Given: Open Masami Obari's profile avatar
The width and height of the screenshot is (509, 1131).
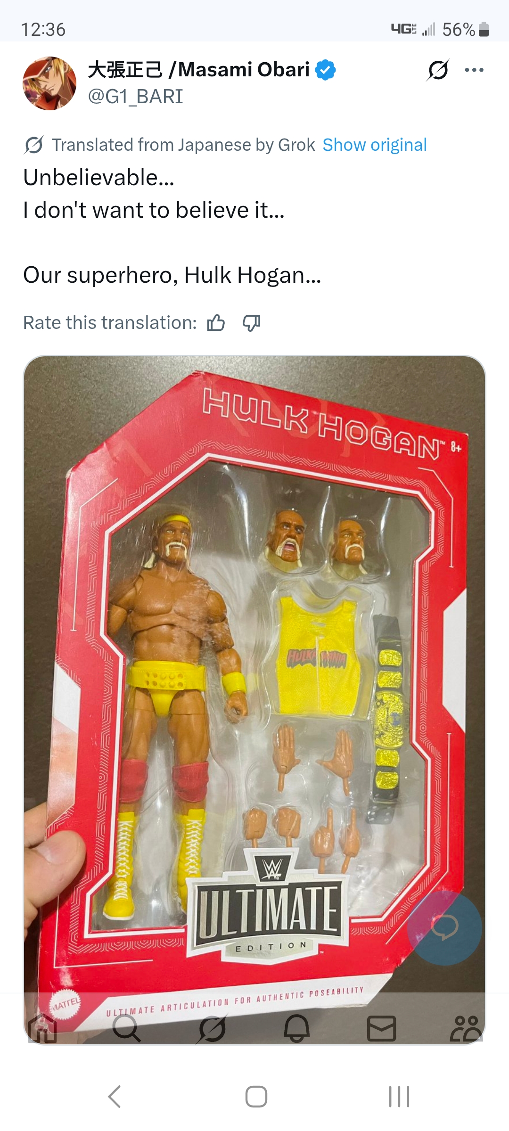Looking at the screenshot, I should pos(49,83).
